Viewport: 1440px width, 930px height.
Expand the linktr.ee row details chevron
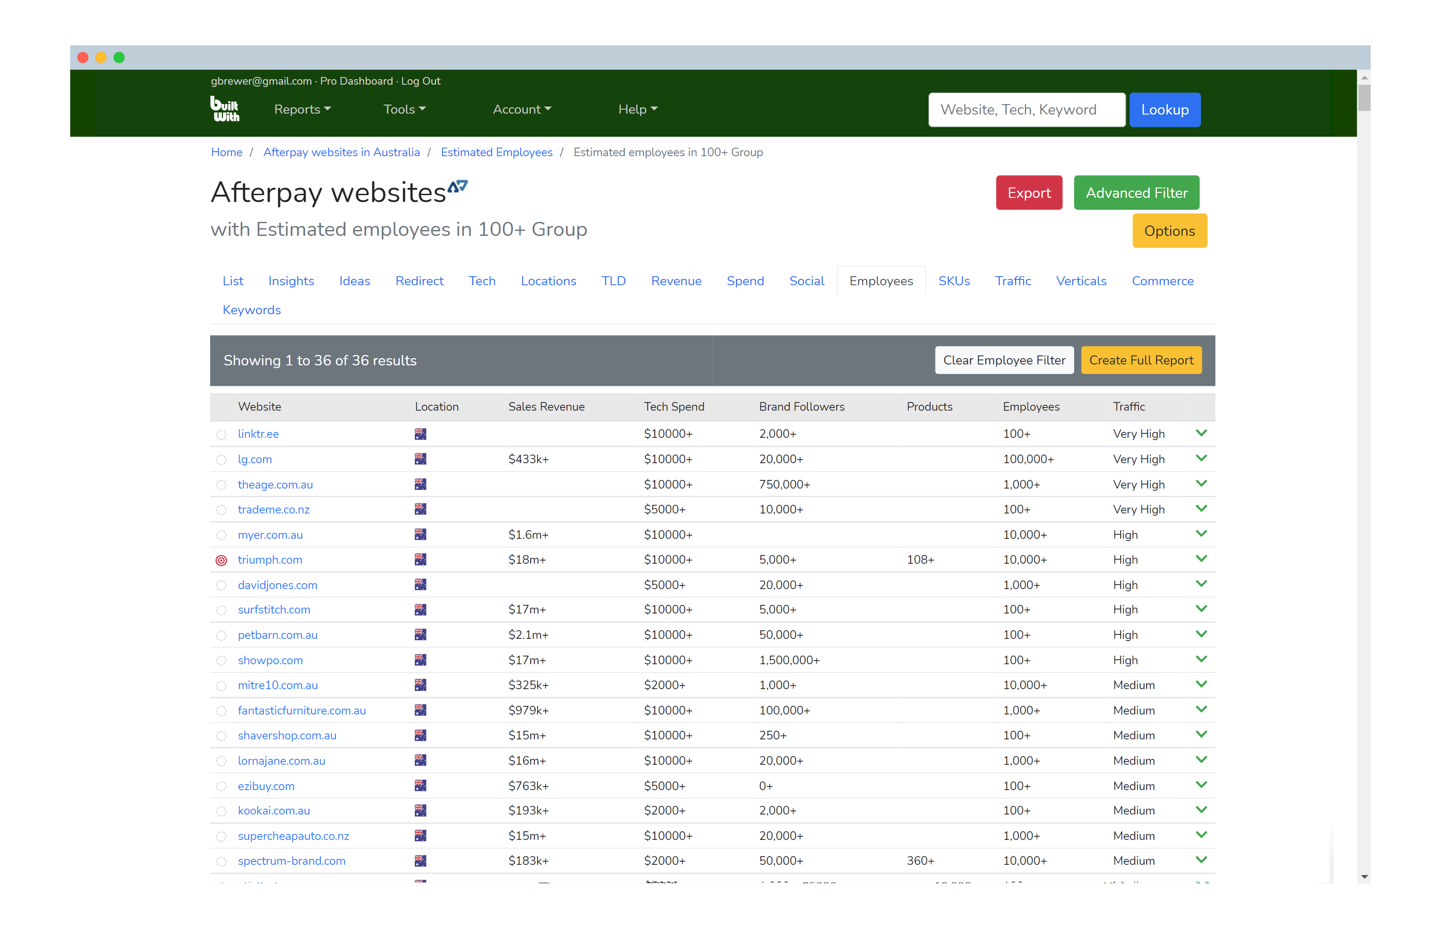[1201, 433]
